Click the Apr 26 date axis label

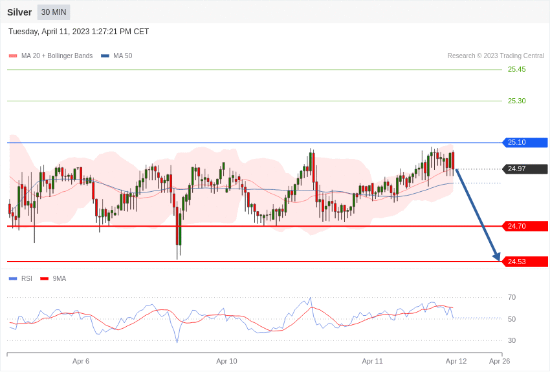click(x=500, y=361)
